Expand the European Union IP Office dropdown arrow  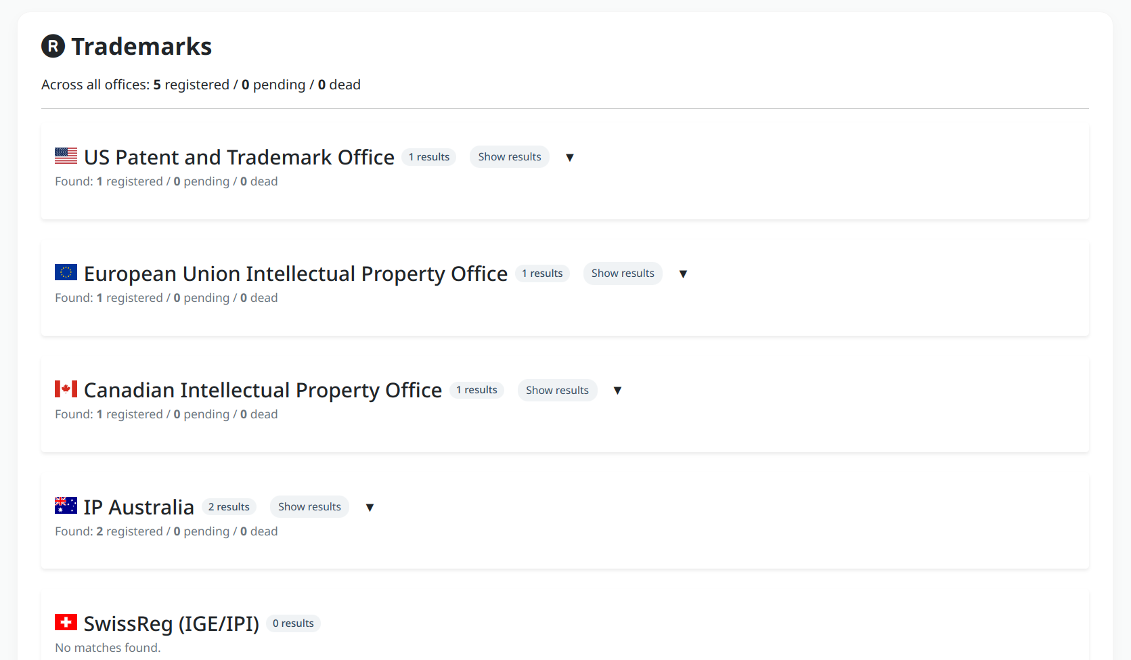[x=683, y=273]
